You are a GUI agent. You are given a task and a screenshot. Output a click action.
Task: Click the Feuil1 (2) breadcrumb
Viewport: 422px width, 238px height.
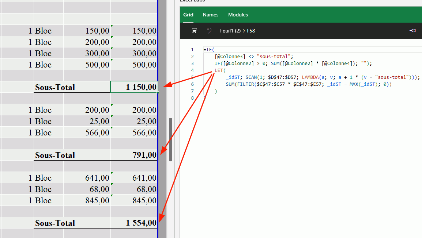click(230, 31)
